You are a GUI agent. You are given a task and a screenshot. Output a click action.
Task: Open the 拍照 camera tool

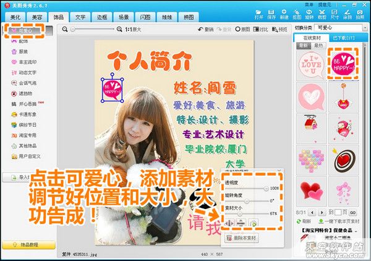pos(360,14)
